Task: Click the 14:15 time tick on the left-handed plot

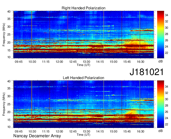Action: pos(100,131)
